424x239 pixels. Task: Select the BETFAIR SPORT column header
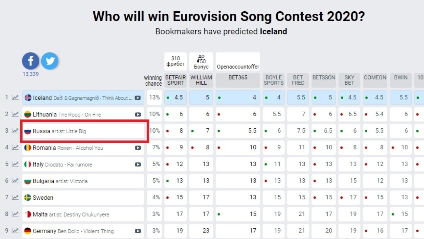coord(175,80)
